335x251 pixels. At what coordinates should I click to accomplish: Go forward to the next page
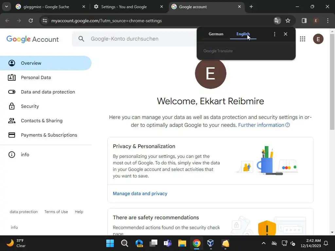[x=19, y=21]
